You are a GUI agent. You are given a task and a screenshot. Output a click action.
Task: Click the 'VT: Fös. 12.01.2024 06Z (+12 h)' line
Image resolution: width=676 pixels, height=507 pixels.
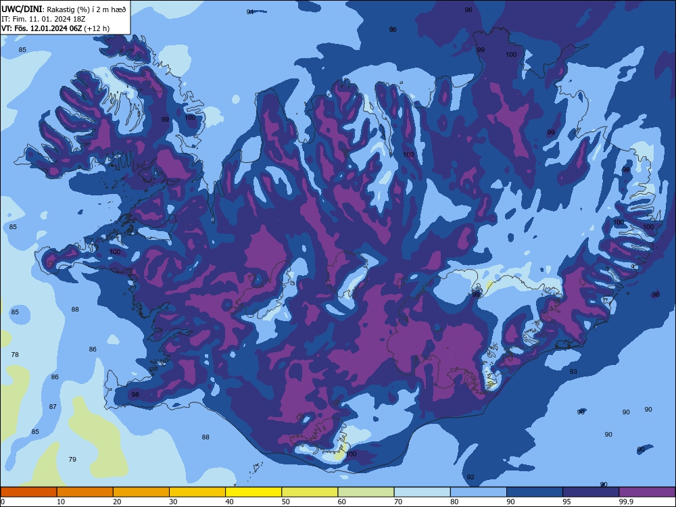pyautogui.click(x=55, y=28)
